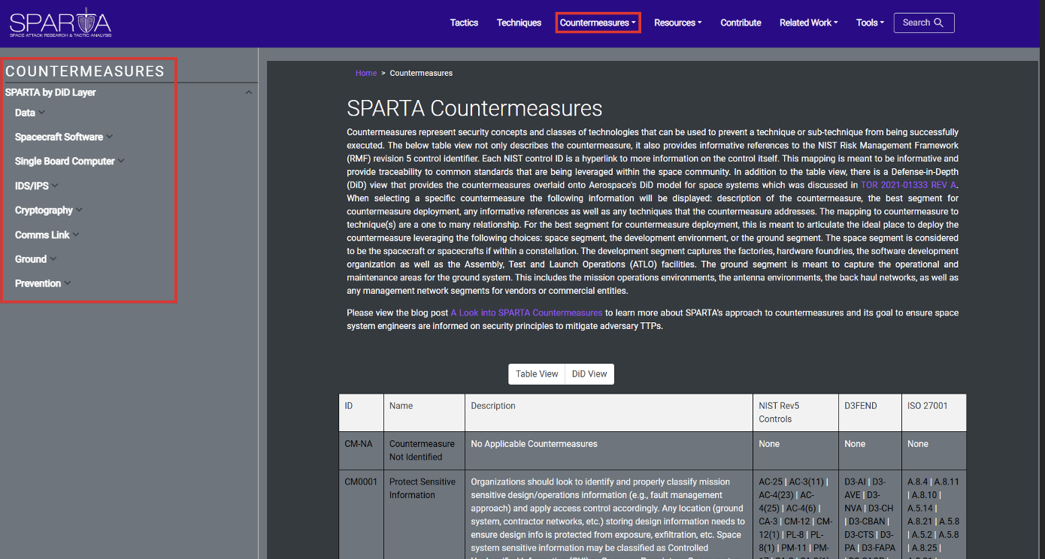
Task: Click the NIST Rev5 Controls column header
Action: 795,412
